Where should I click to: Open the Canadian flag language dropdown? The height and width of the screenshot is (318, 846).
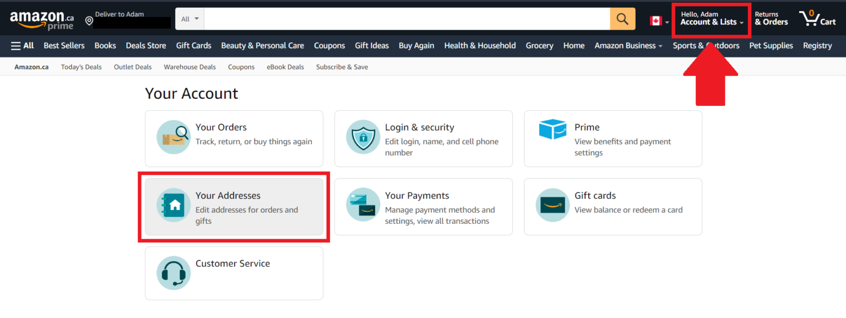coord(657,18)
